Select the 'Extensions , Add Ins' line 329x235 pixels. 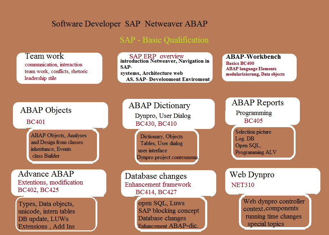click(x=46, y=226)
